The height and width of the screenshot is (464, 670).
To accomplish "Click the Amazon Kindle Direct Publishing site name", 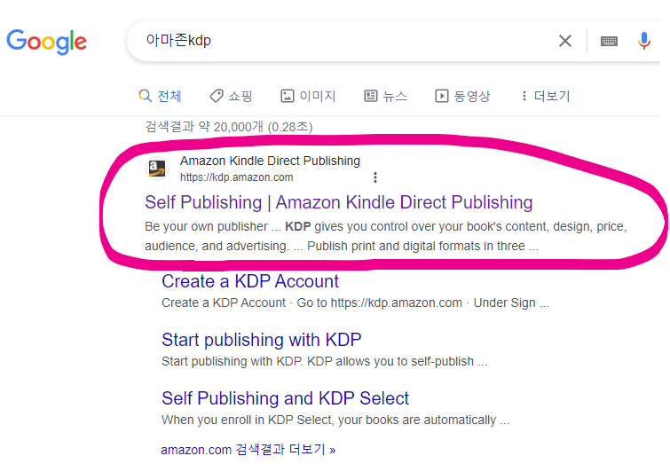I will click(270, 161).
